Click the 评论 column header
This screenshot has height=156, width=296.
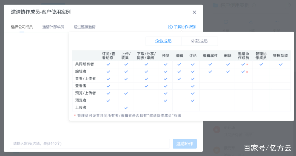(193, 56)
